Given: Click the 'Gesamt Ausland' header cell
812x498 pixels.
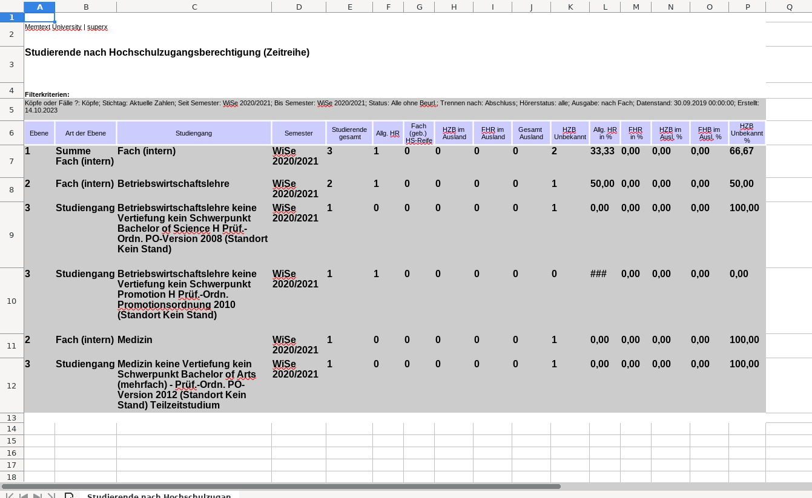Looking at the screenshot, I should pos(531,133).
